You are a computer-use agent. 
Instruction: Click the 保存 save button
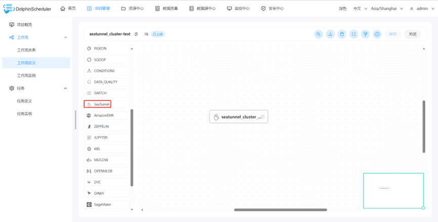point(393,34)
